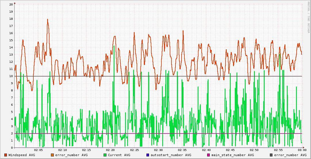The width and height of the screenshot is (311, 159).
Task: Click the y-axis value 9
Action: click(12, 83)
